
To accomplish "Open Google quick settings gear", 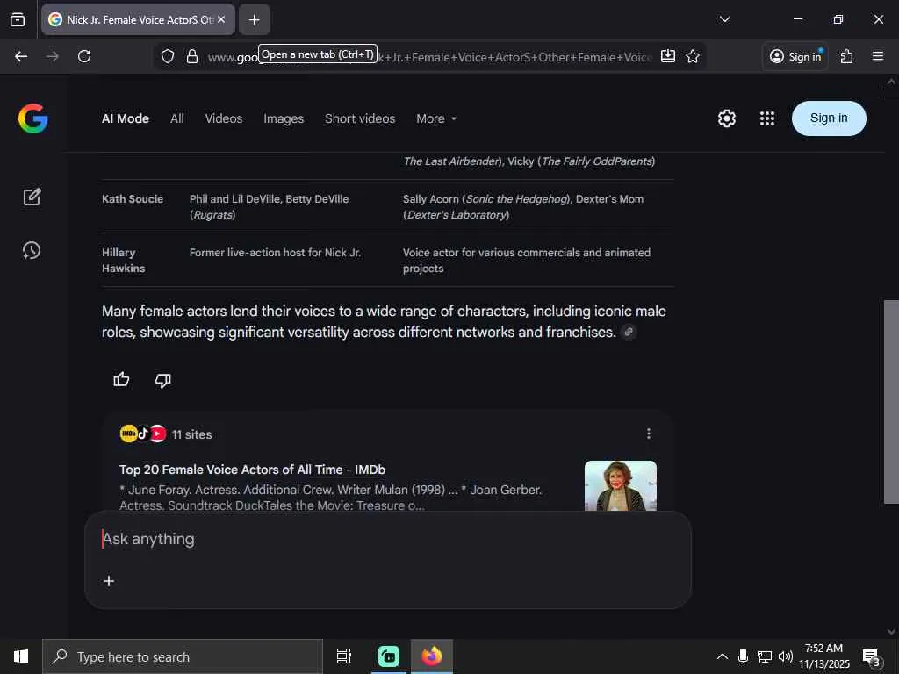I will [x=726, y=118].
